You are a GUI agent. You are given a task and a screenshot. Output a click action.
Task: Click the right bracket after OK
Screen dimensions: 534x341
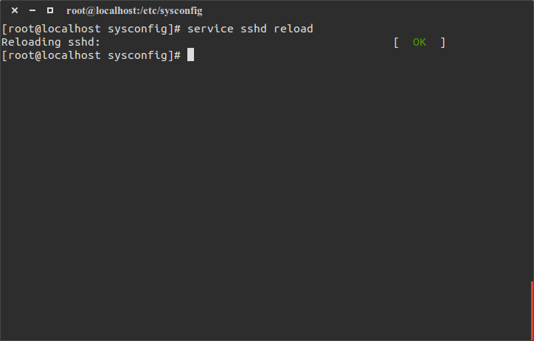(443, 42)
